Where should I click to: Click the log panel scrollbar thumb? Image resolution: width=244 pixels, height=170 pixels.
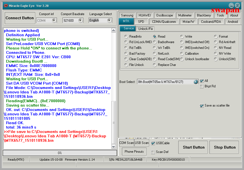[114, 122]
